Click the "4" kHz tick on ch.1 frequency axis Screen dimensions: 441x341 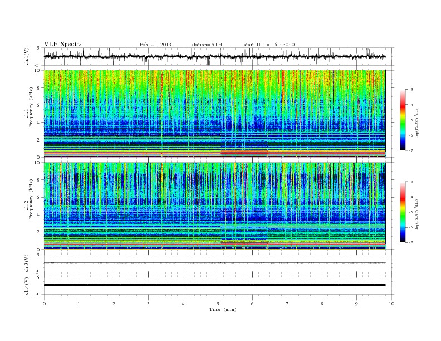pyautogui.click(x=39, y=123)
